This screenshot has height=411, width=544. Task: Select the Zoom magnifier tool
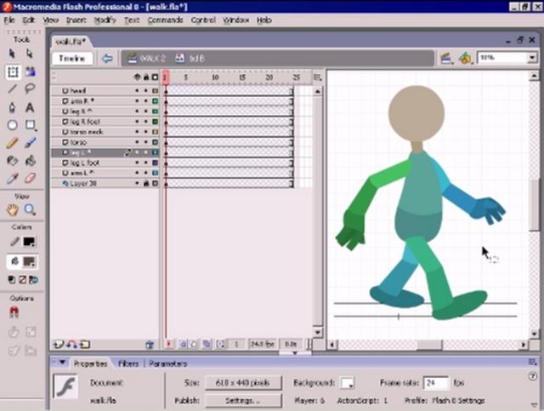31,209
